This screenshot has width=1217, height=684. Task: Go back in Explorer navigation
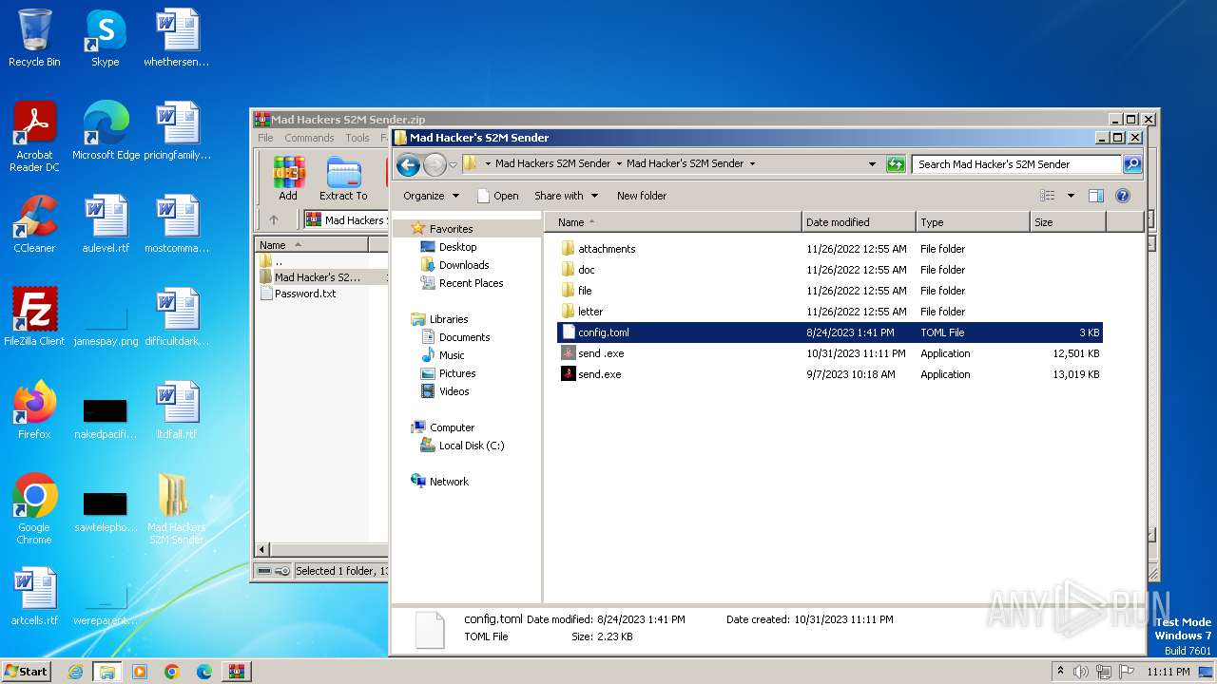pos(408,164)
